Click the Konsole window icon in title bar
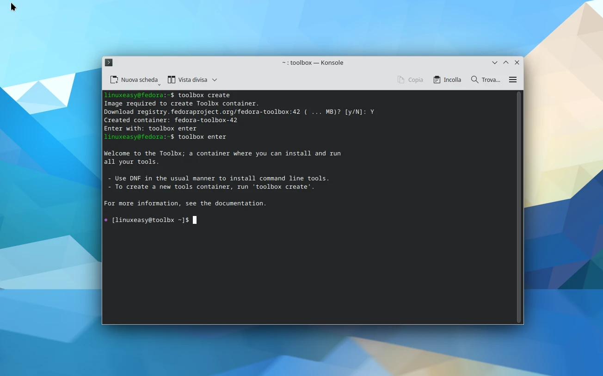This screenshot has width=603, height=376. (x=109, y=62)
